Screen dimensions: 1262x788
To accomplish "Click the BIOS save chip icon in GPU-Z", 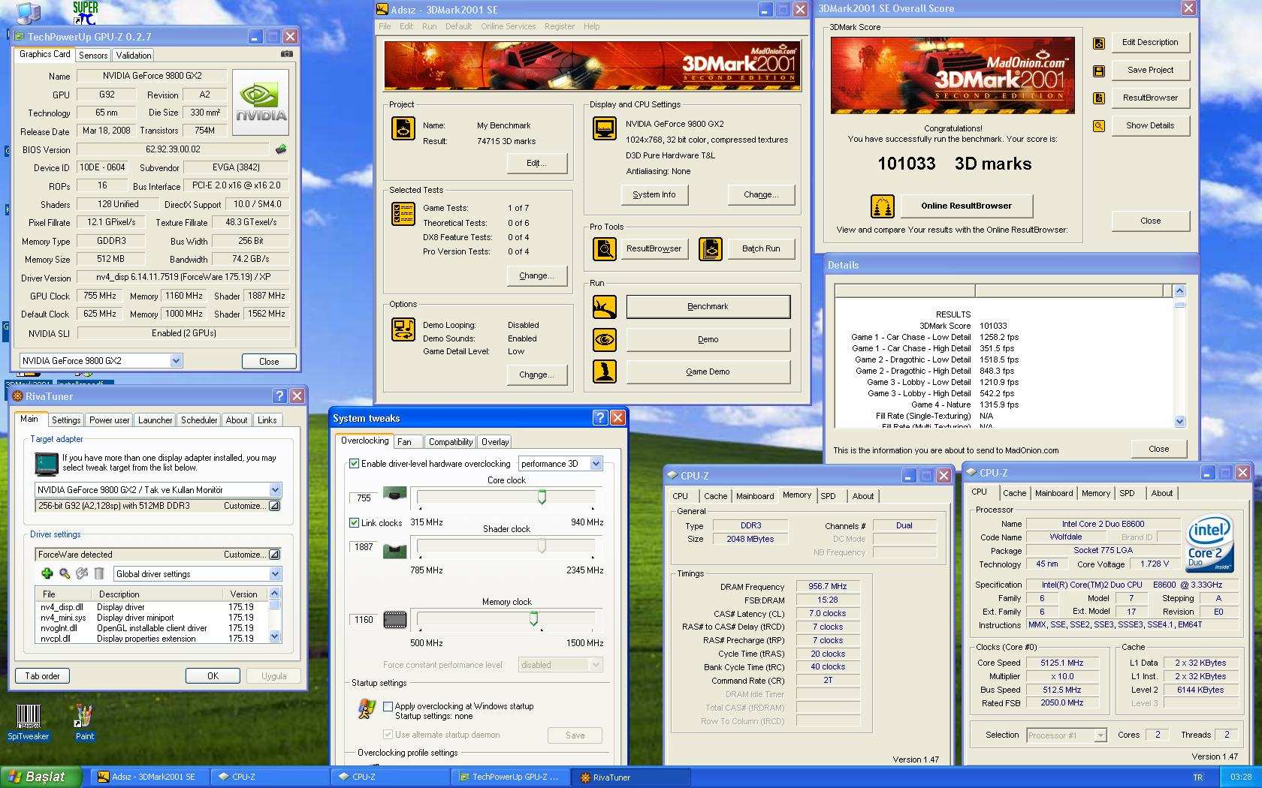I will click(x=281, y=149).
